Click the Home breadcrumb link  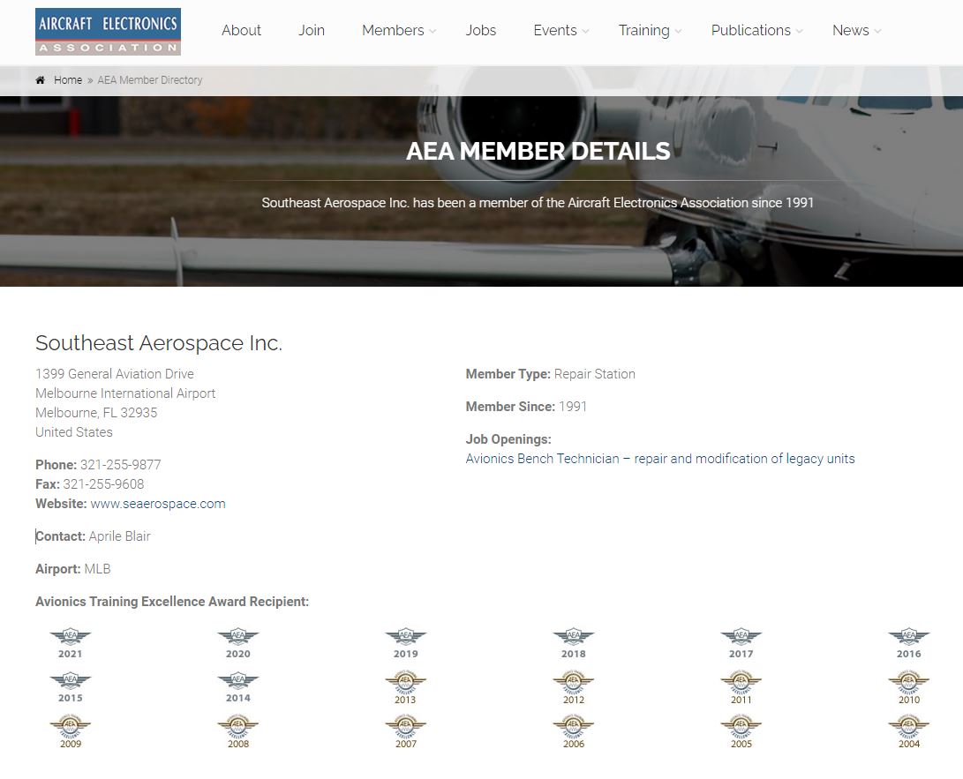[x=68, y=79]
